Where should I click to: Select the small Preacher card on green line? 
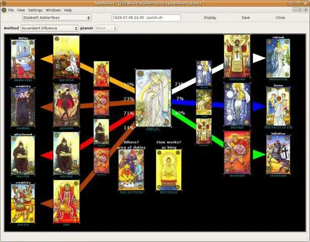tap(204, 131)
